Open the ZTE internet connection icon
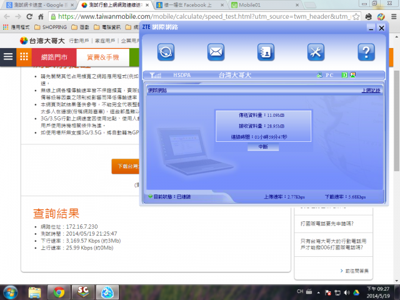Viewport: 400px width, 300px height. click(x=166, y=52)
